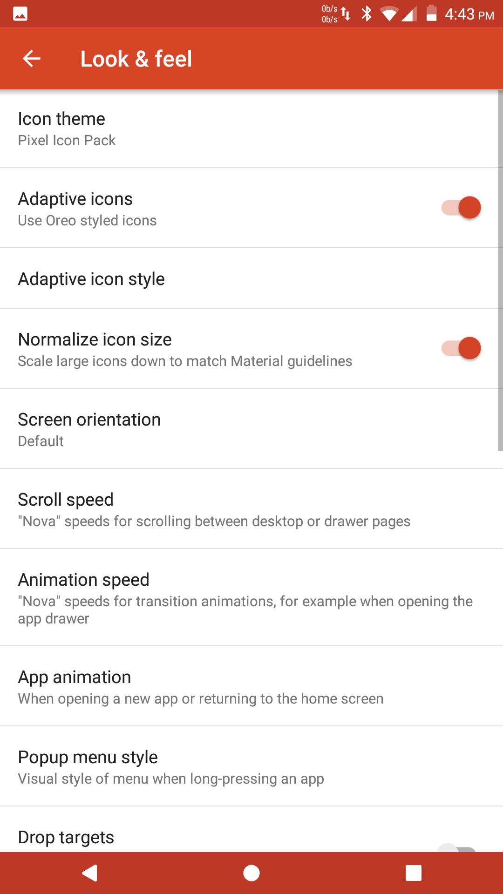Disable the Adaptive icons switch

(x=461, y=208)
